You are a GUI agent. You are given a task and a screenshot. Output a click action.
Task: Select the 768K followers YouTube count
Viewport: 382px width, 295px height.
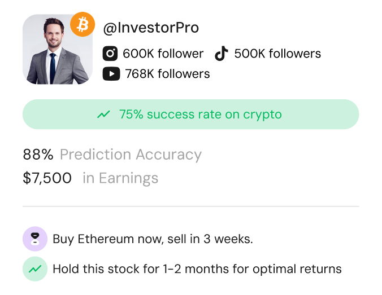click(167, 74)
